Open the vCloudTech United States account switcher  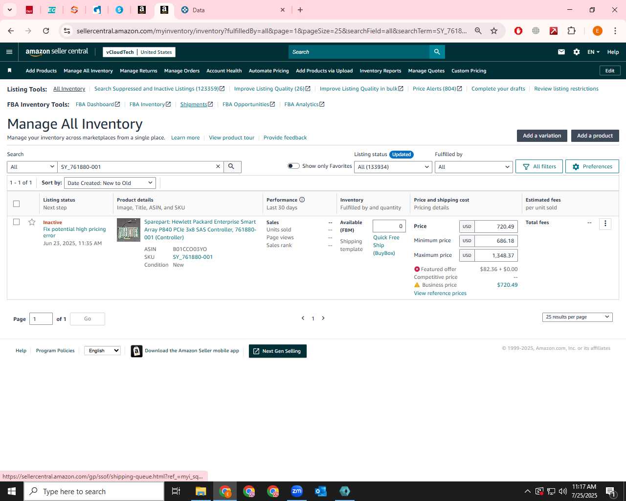pyautogui.click(x=139, y=52)
